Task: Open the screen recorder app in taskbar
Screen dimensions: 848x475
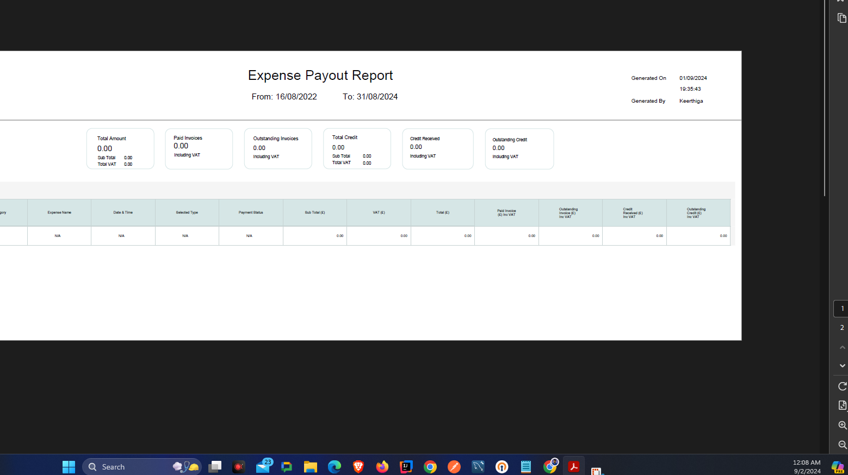Action: coord(239,467)
